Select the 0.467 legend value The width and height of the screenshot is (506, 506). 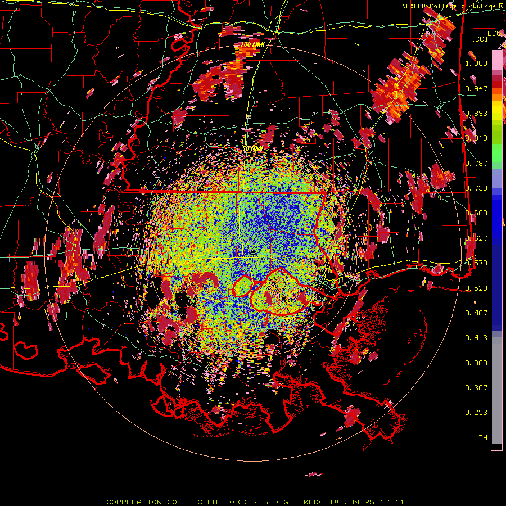tap(476, 313)
